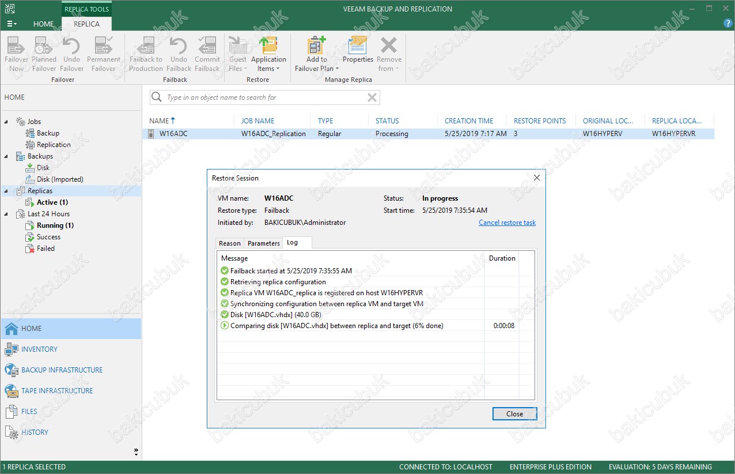The height and width of the screenshot is (474, 735).
Task: Open the Application Items dropdown
Action: tap(268, 54)
